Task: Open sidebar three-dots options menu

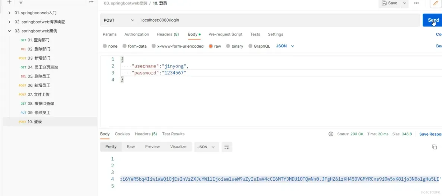Action: 91,2
